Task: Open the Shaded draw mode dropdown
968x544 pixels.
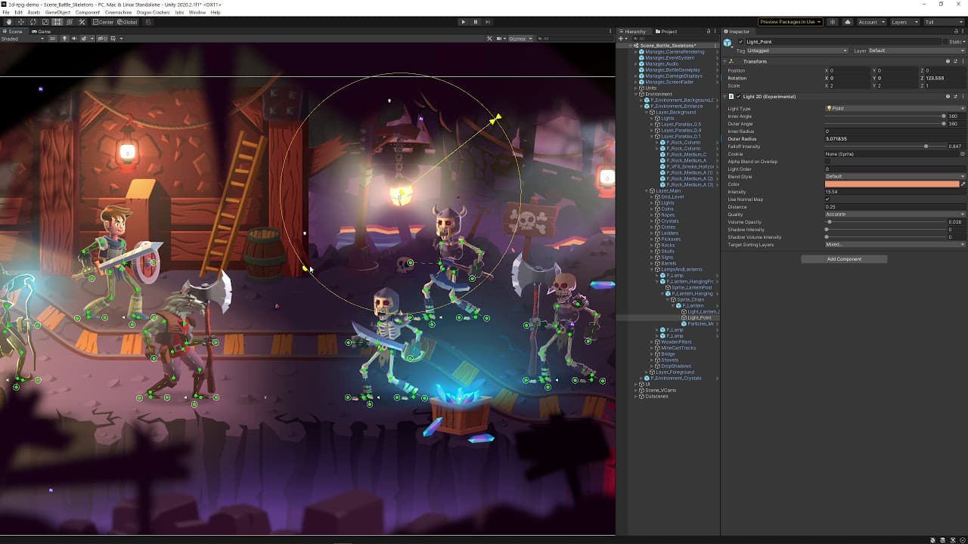Action: pyautogui.click(x=23, y=39)
